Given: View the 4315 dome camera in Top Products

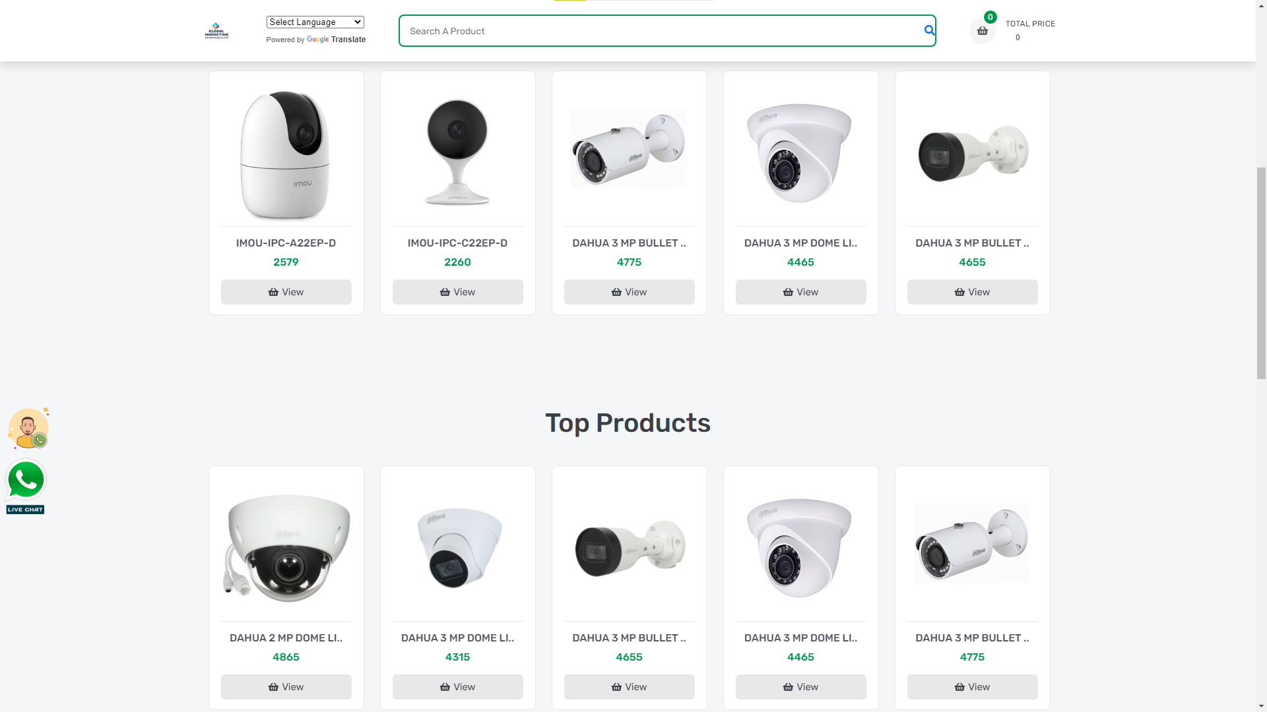Looking at the screenshot, I should coord(457,687).
